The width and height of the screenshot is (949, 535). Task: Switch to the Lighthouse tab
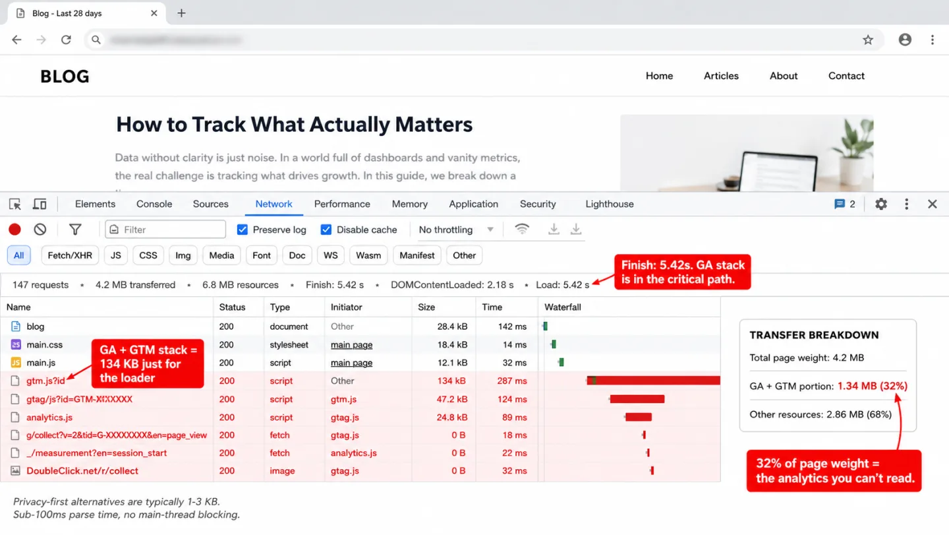point(610,205)
